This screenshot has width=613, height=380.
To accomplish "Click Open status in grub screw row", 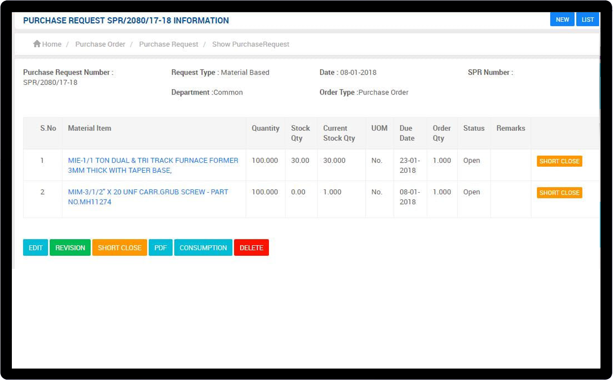I will tap(472, 192).
